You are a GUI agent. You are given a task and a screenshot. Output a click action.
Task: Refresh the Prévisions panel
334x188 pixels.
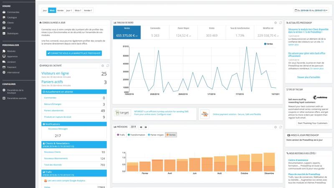281,127
